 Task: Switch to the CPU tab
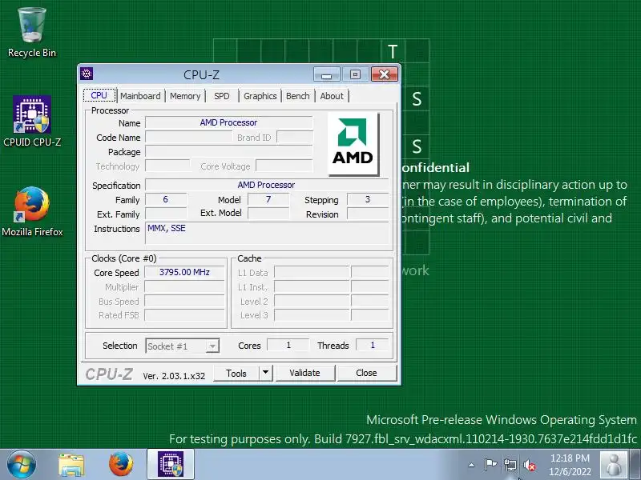[x=99, y=95]
